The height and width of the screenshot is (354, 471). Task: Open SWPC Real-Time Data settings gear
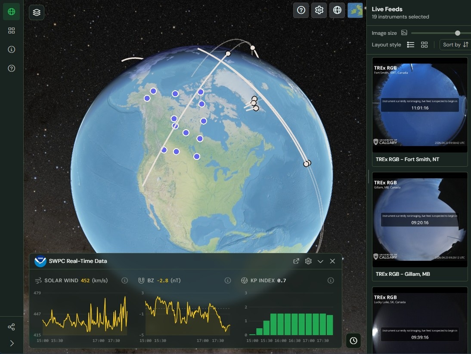click(x=308, y=261)
